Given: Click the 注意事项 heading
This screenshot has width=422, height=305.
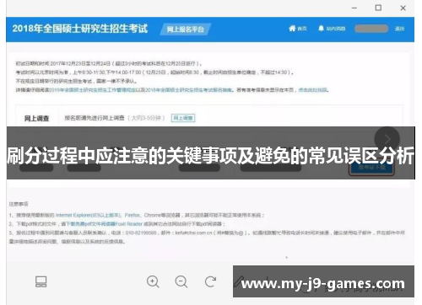Looking at the screenshot, I should (19, 204).
